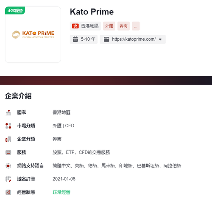
Task: Click the 網站支持語言 label
Action: point(31,165)
